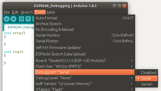
Task: Open the Help menu
Action: (51, 12)
